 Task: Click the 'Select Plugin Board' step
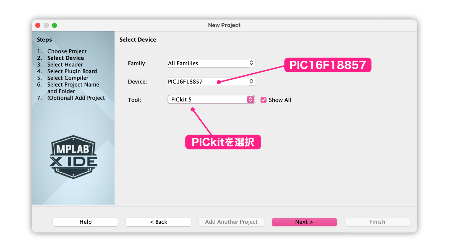[x=72, y=71]
